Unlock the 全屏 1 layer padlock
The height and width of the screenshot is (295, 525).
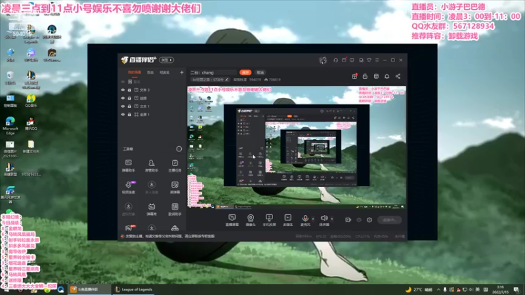pos(129,114)
